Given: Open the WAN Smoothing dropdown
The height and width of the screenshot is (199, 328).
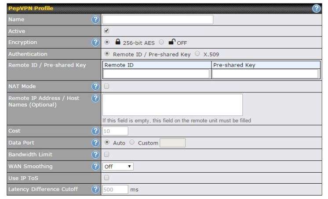Looking at the screenshot, I should tap(117, 167).
